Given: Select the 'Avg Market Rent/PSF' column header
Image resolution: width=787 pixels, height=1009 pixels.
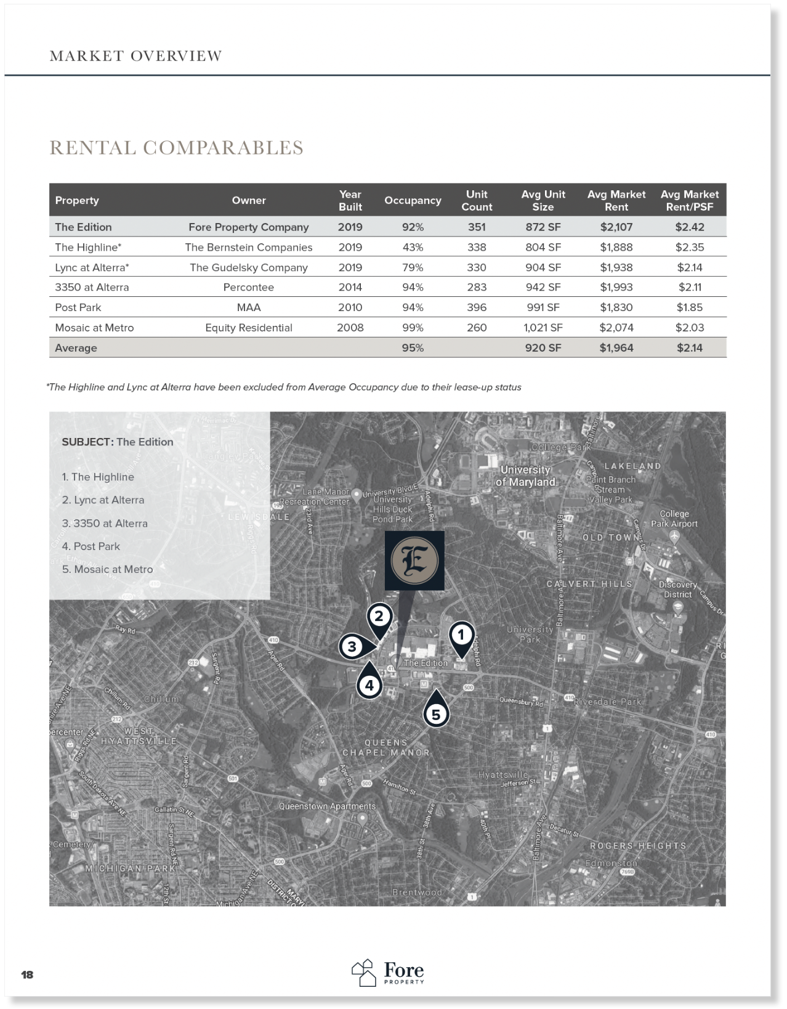Looking at the screenshot, I should pyautogui.click(x=690, y=200).
